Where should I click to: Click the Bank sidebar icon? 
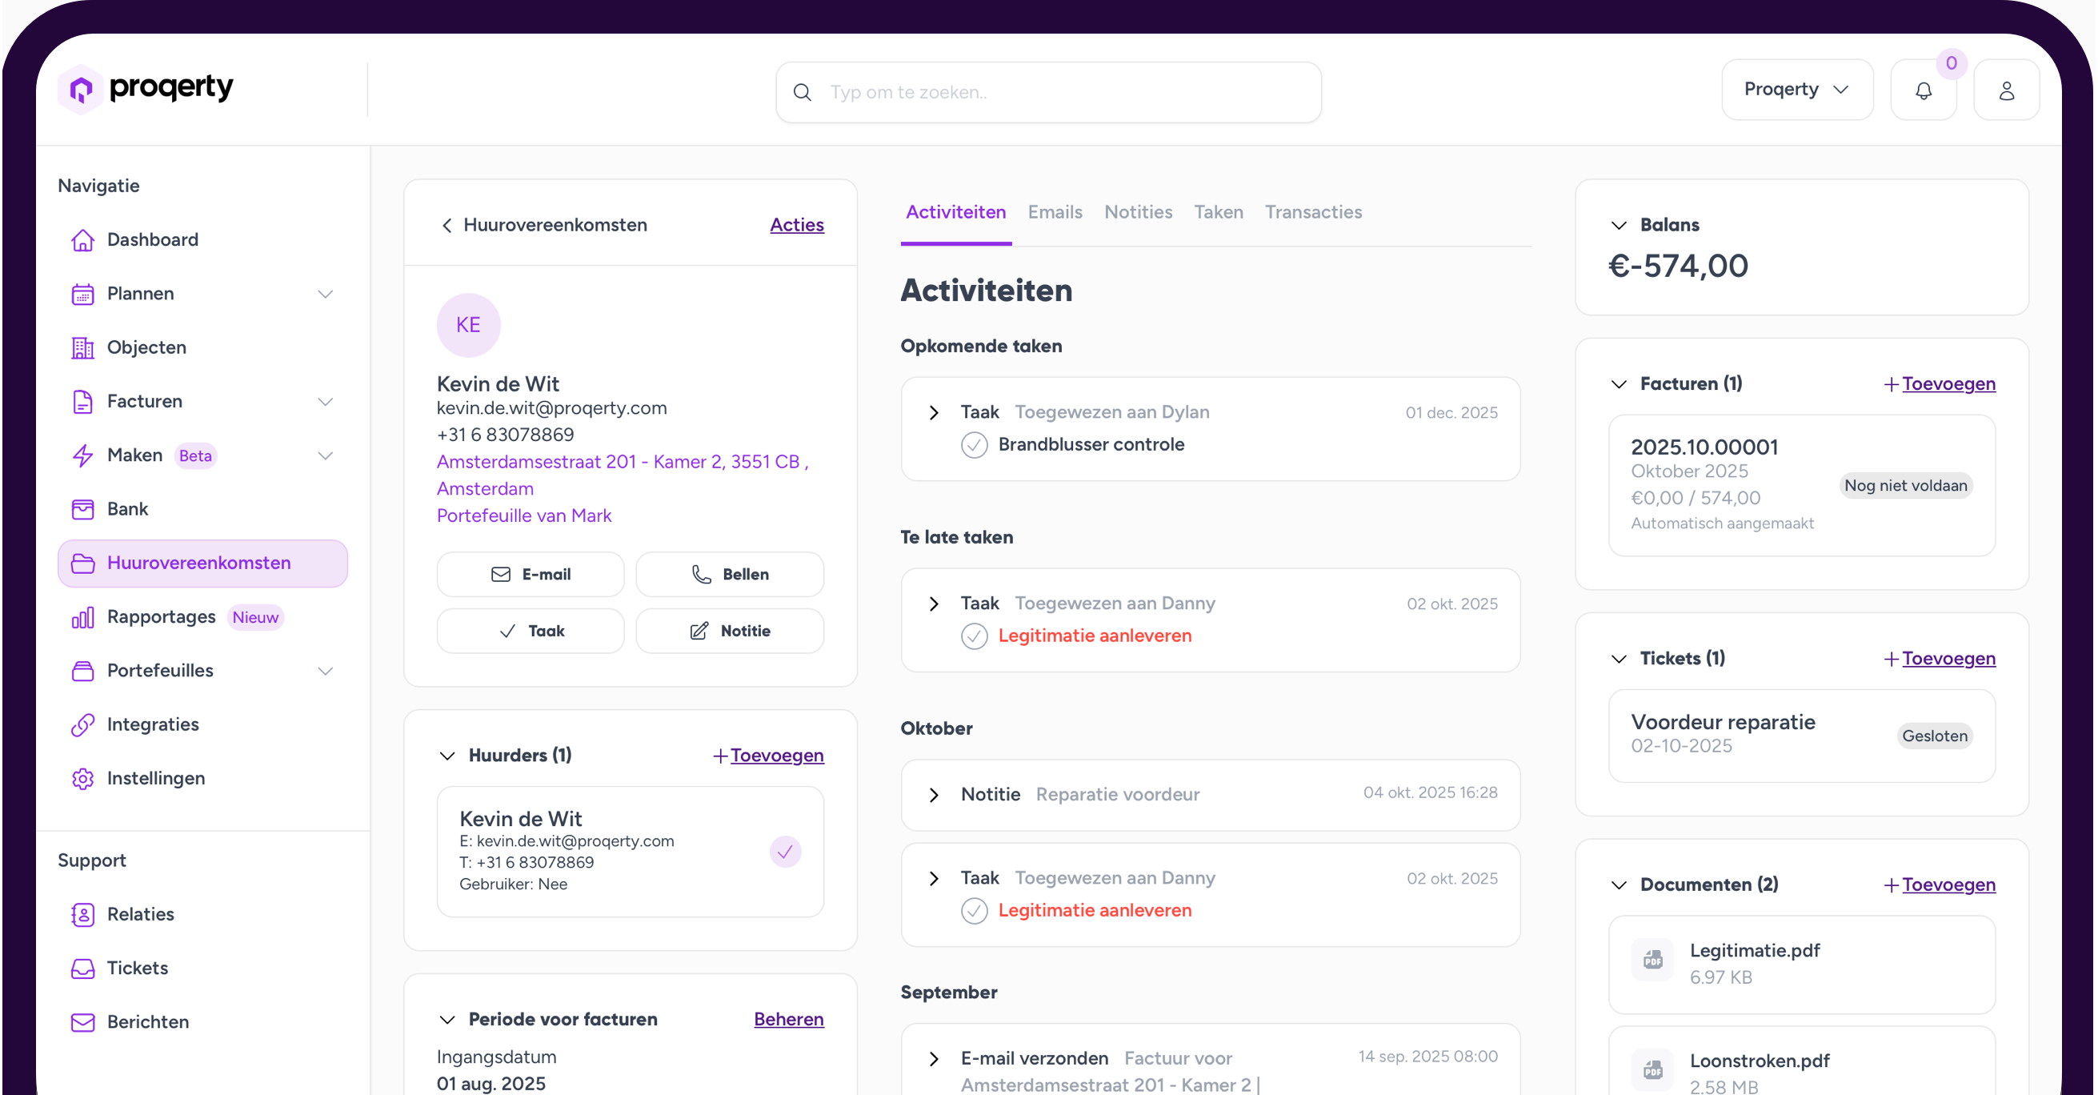coord(82,509)
